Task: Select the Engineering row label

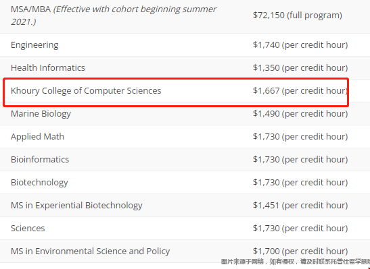Action: [x=34, y=45]
